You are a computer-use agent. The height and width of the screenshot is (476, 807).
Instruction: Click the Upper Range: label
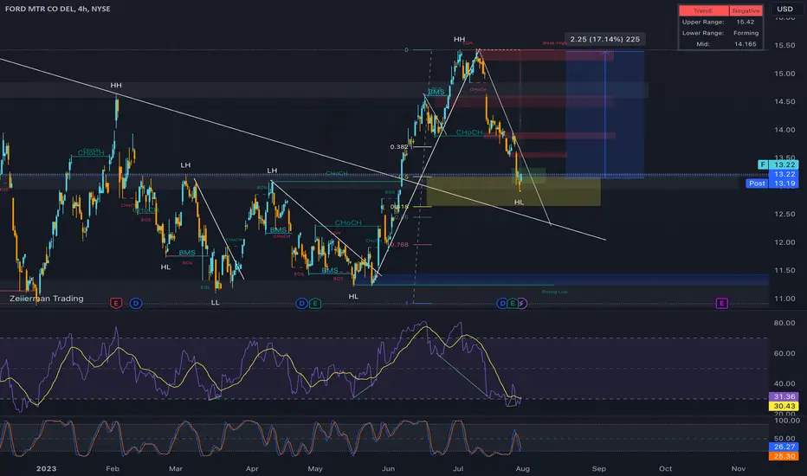point(703,23)
